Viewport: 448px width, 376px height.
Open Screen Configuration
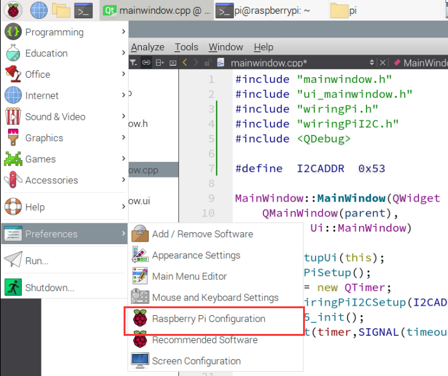pyautogui.click(x=216, y=361)
